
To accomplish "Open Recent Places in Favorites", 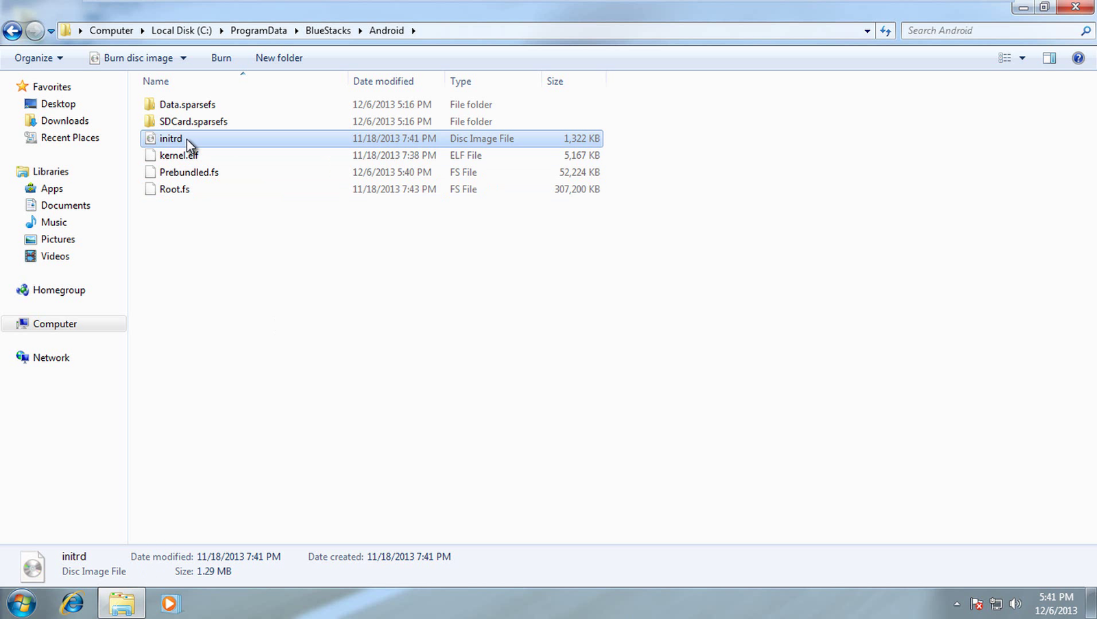I will coord(70,138).
